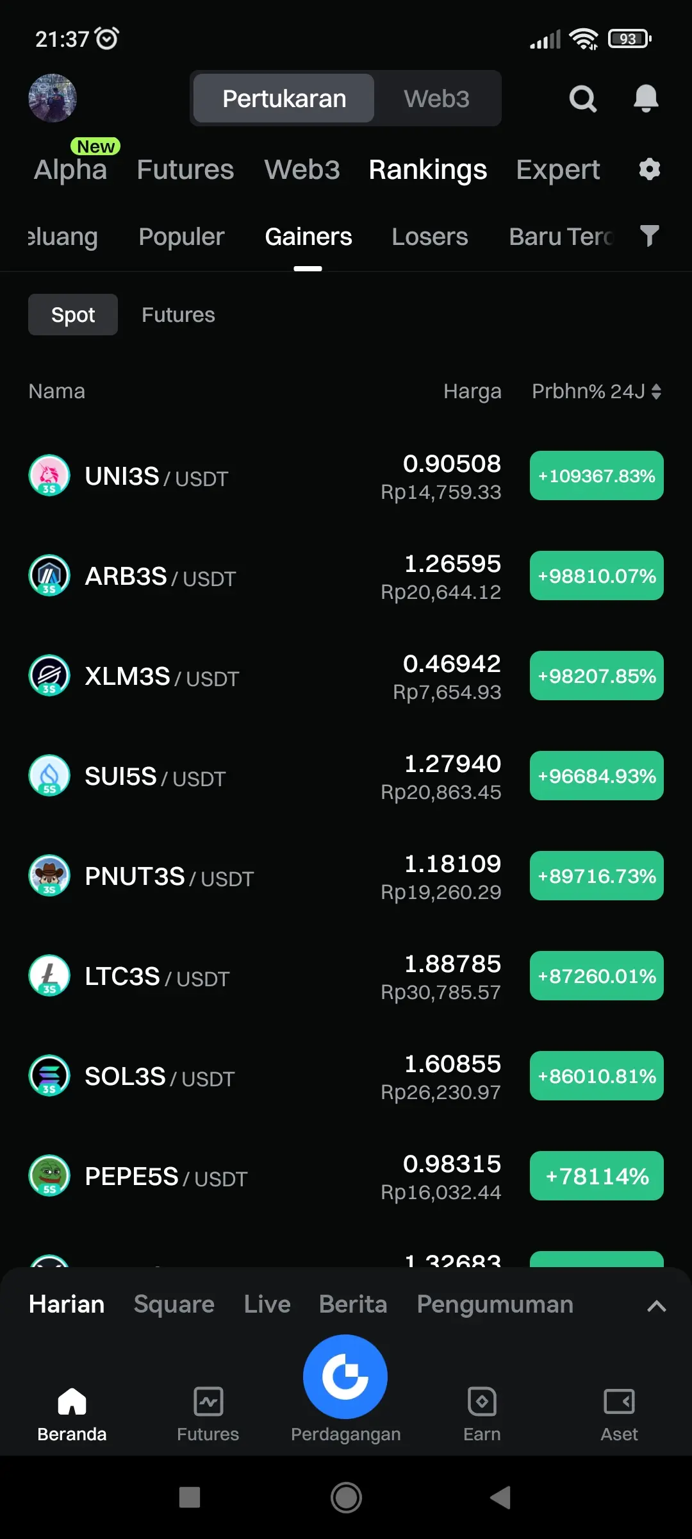692x1539 pixels.
Task: Select the Pertukaran mode toggle
Action: click(284, 99)
